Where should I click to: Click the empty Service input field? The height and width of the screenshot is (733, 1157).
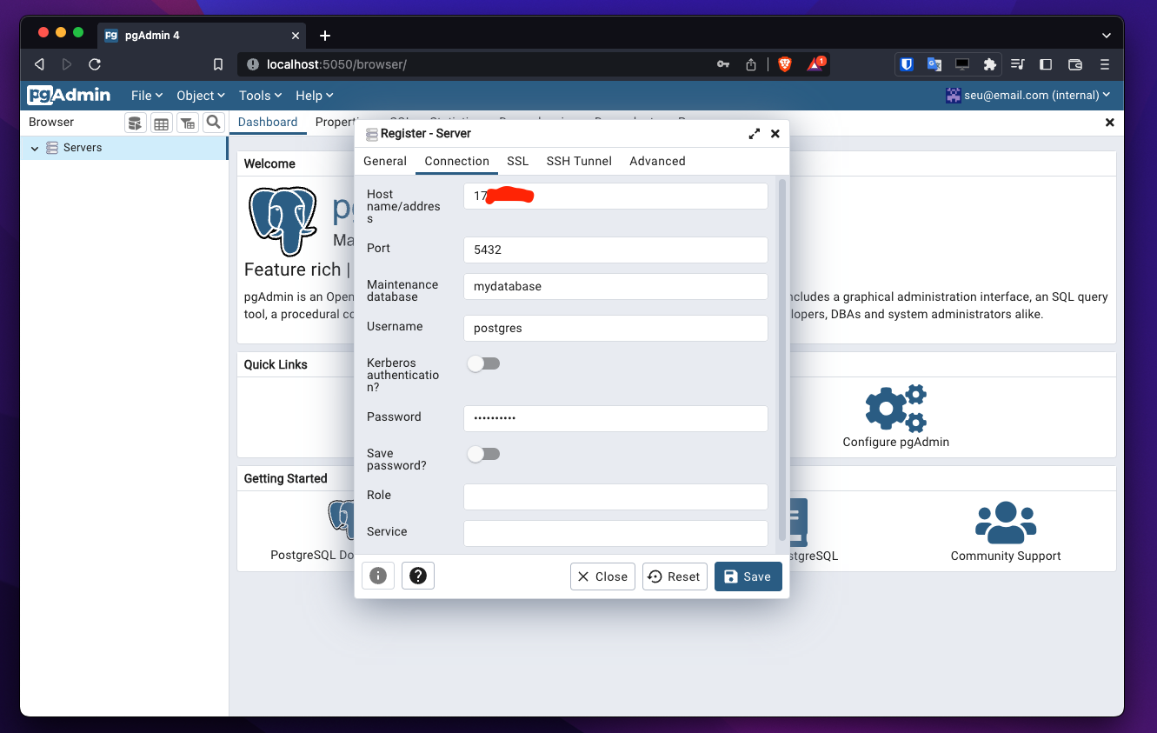click(x=615, y=533)
